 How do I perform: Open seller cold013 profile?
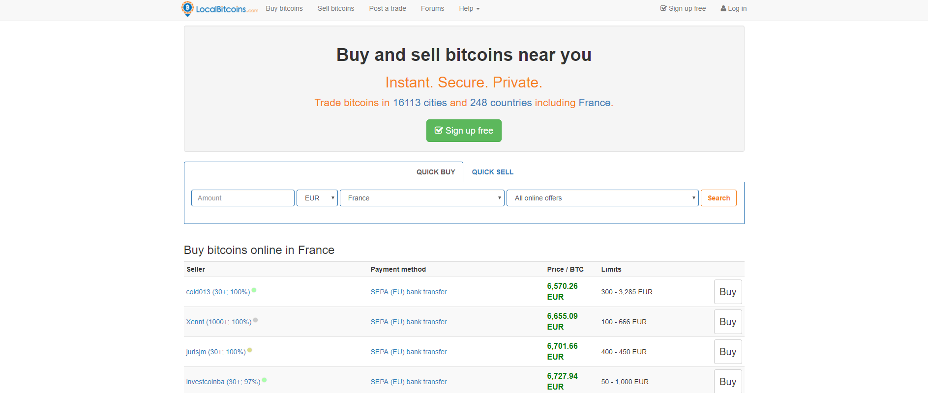[218, 292]
